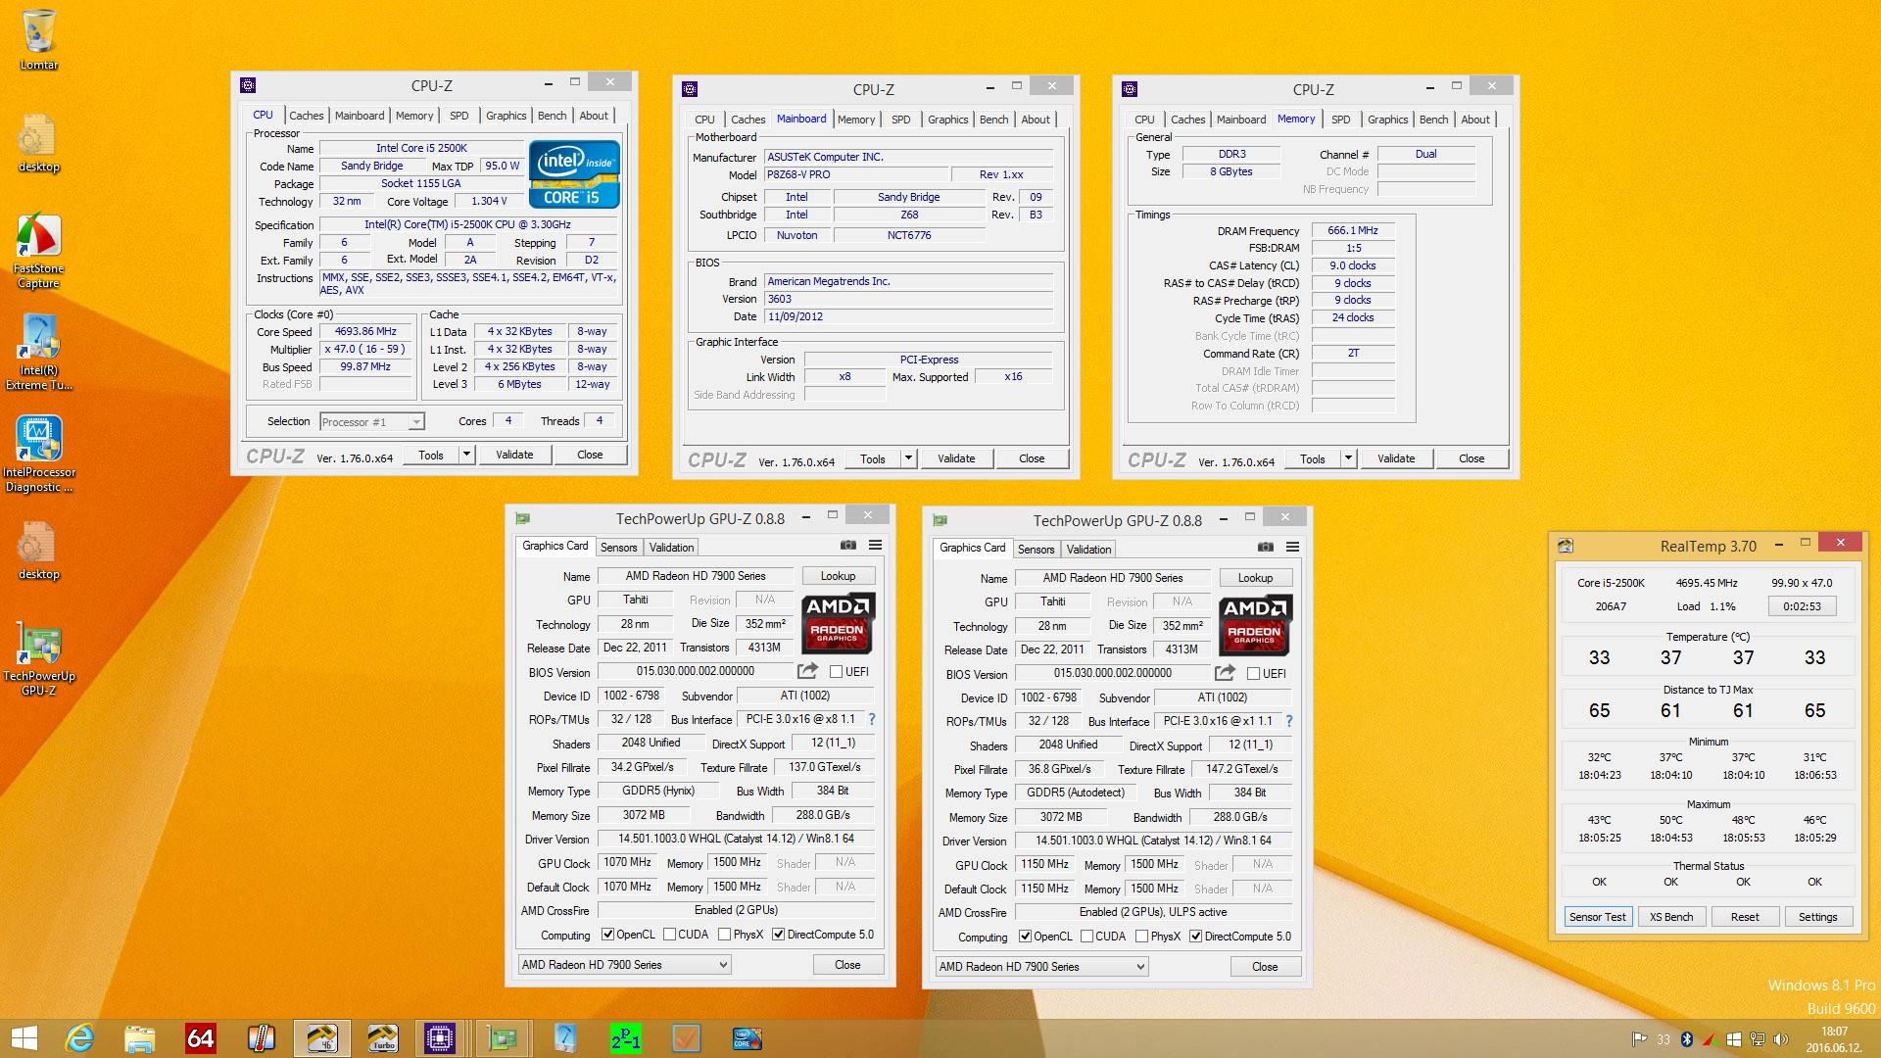The image size is (1881, 1058).
Task: Open hamburger menu in right GPU-Z window
Action: coord(1292,548)
